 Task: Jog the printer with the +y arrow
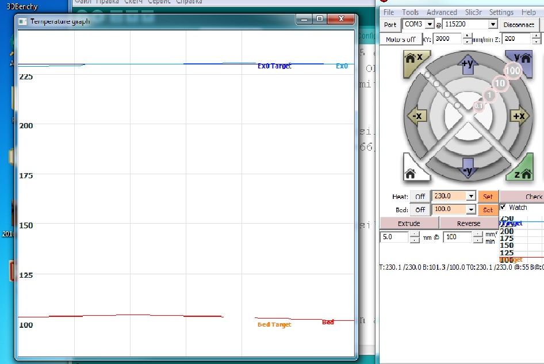click(467, 64)
